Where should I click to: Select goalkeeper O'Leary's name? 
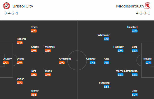click(x=7, y=59)
